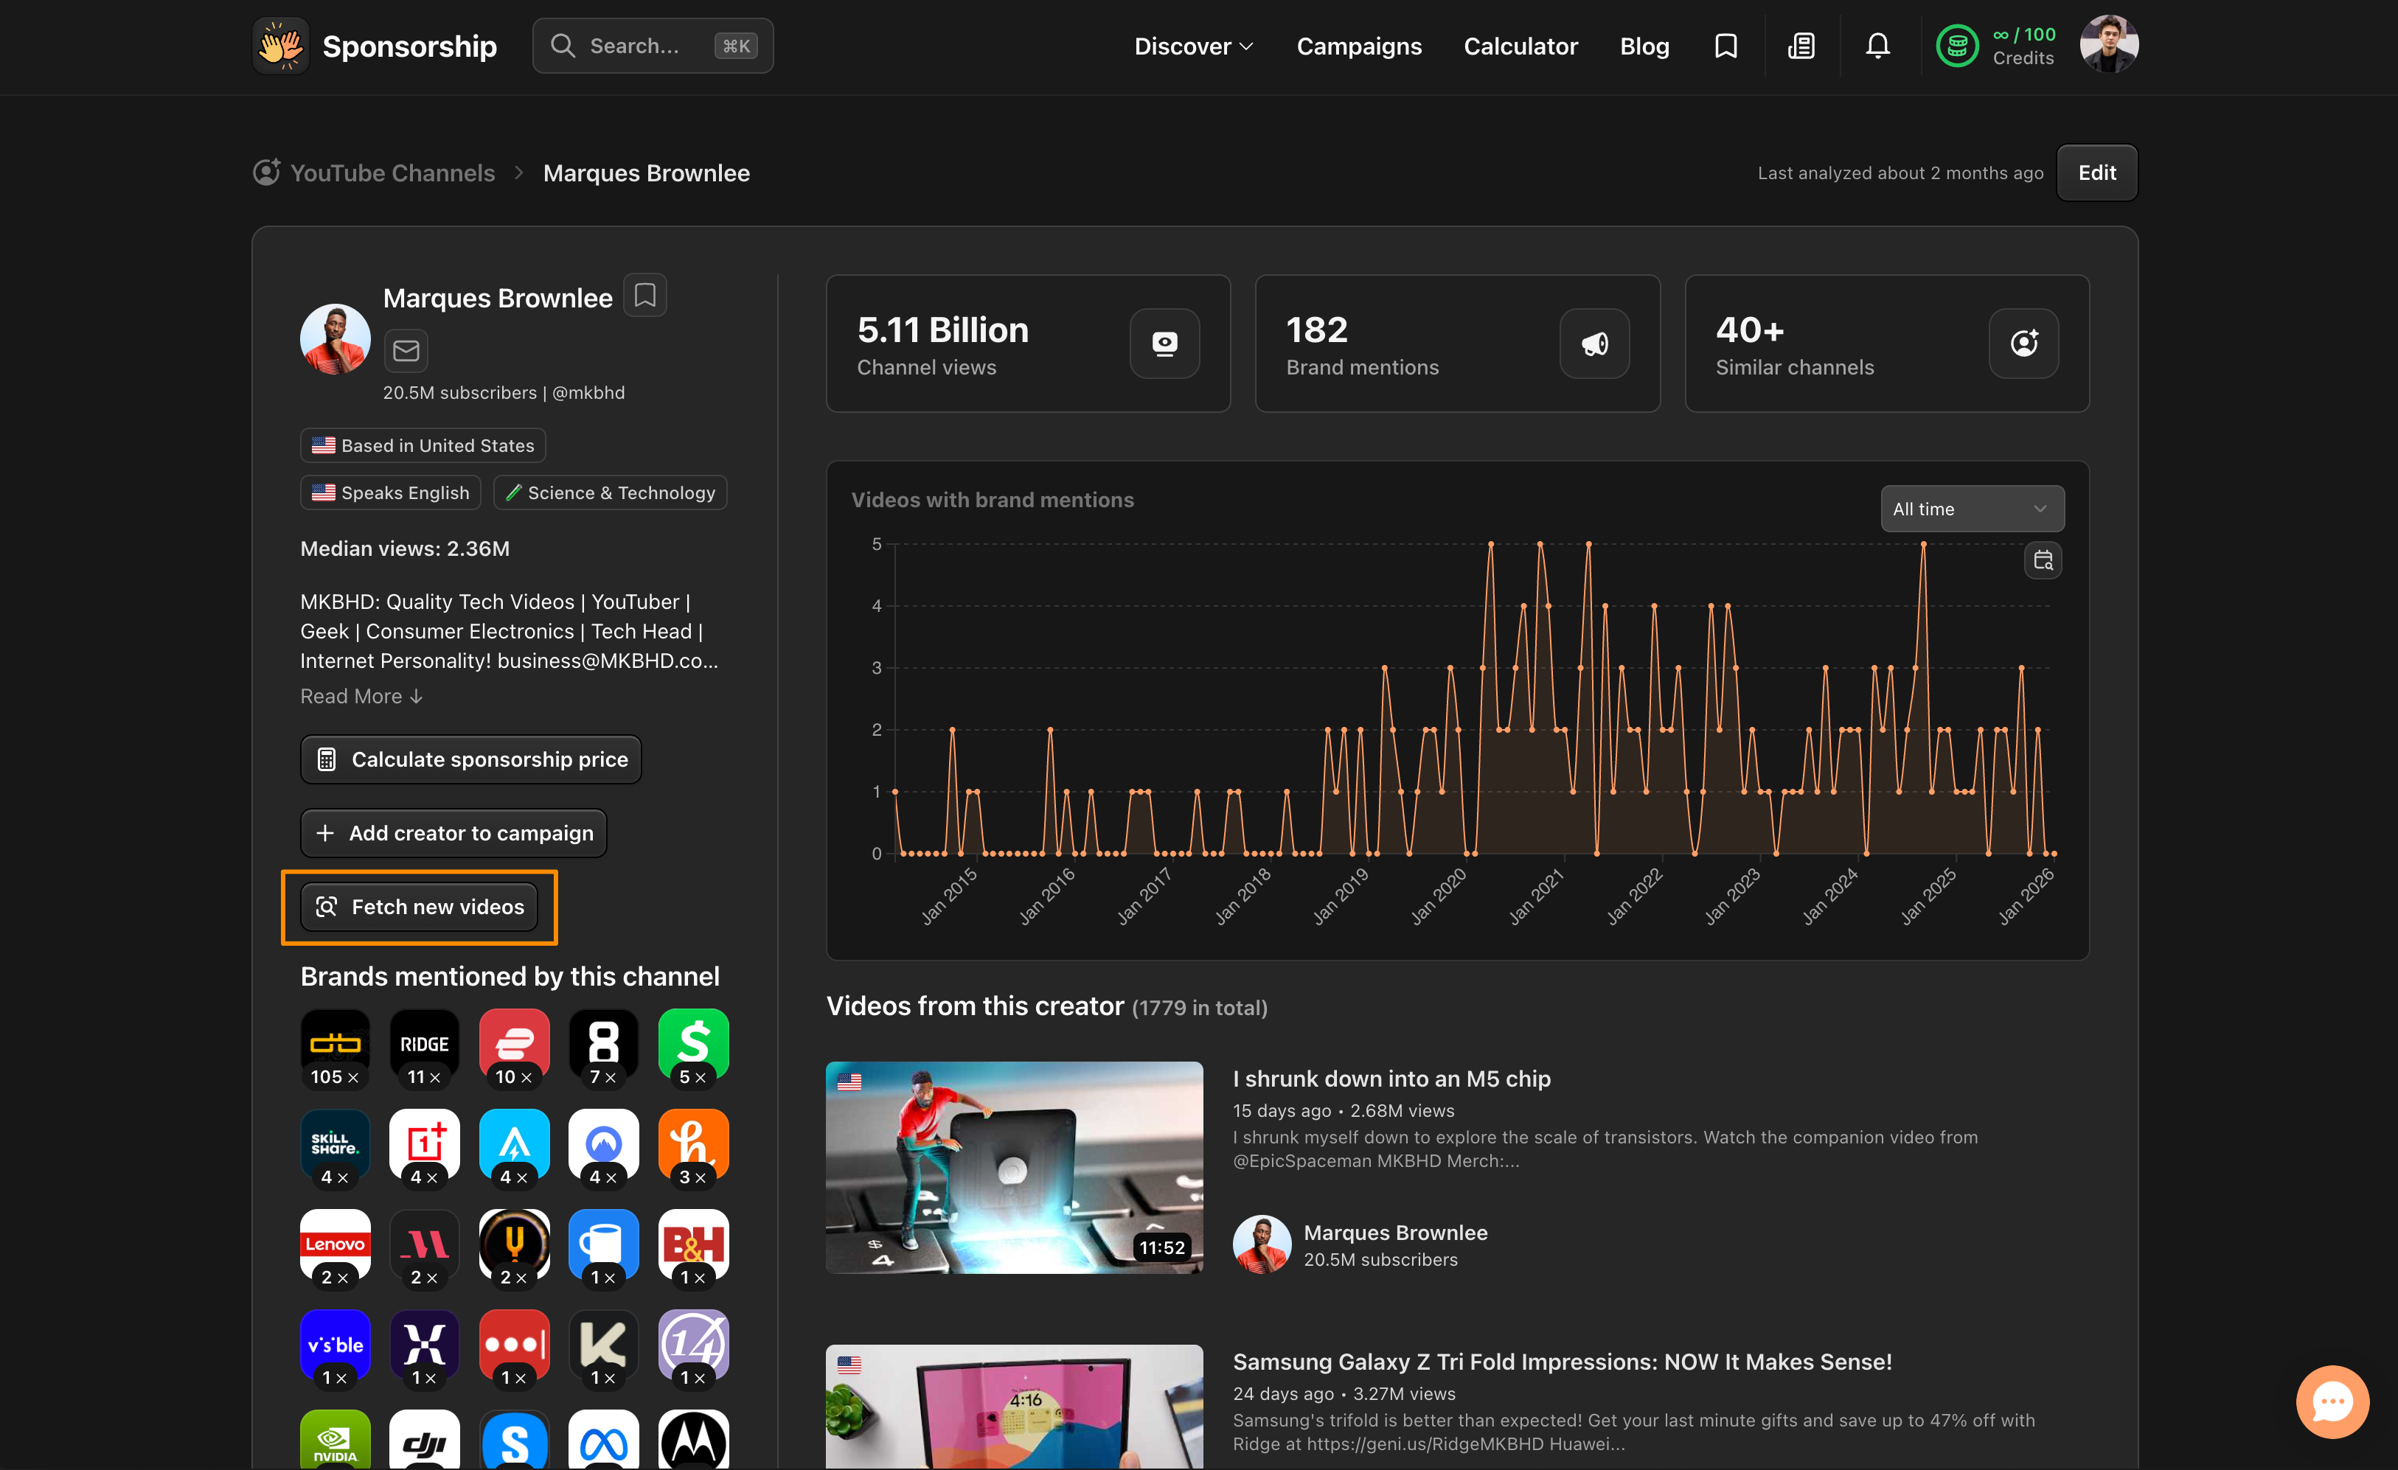Screen dimensions: 2398x1470
Task: Click the 5.11 Billion Channel views card
Action: tap(1028, 344)
